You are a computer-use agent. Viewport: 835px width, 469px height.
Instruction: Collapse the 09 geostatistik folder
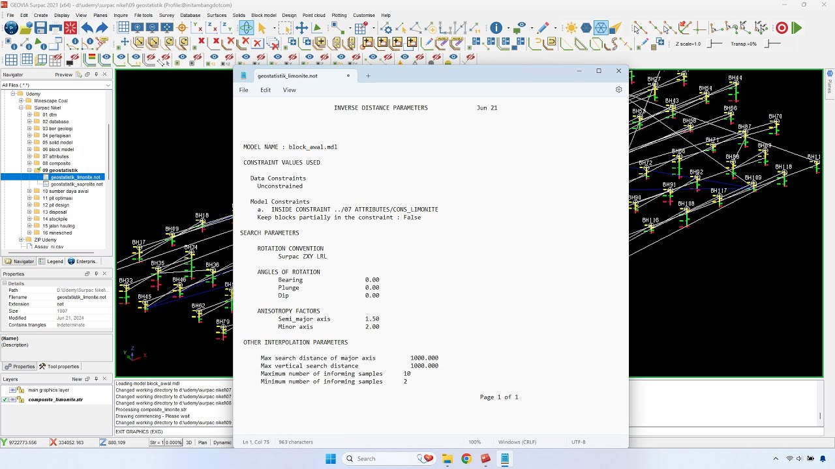(29, 170)
